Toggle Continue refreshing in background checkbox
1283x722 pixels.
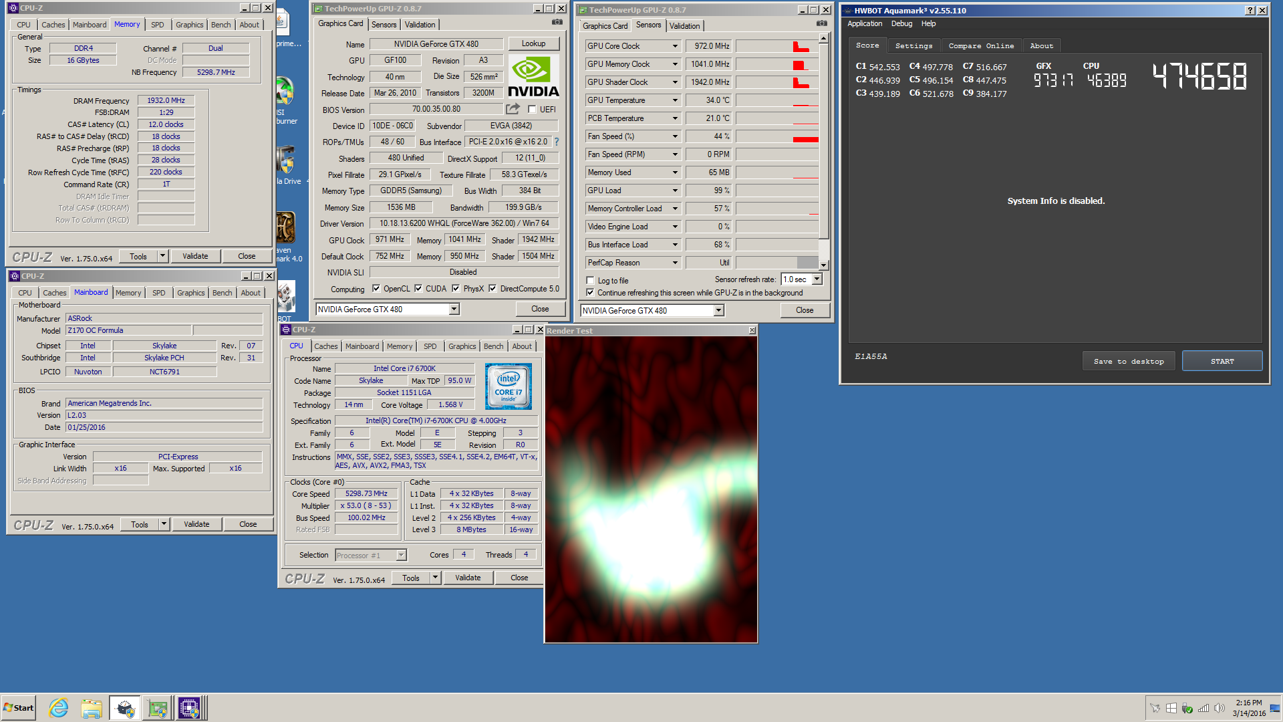(x=590, y=293)
